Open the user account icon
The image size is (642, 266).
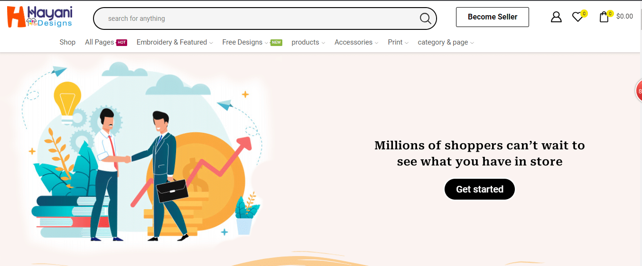[556, 17]
